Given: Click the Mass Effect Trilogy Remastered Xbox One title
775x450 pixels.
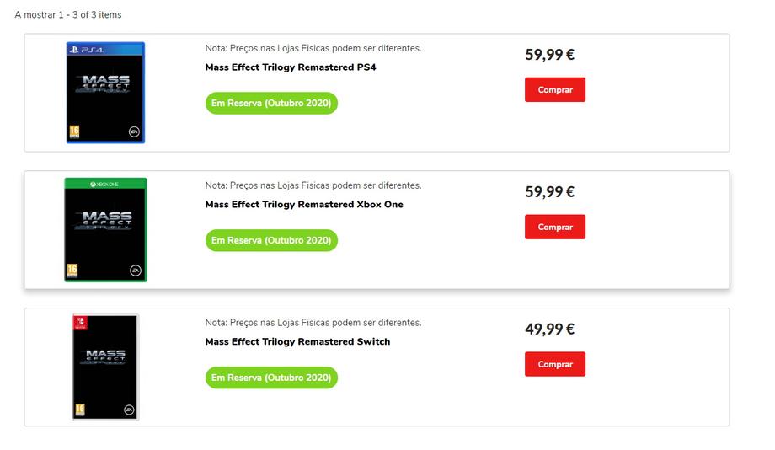Looking at the screenshot, I should [304, 205].
